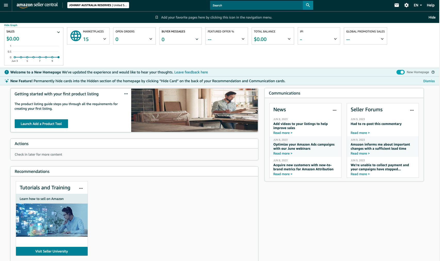Screen dimensions: 440x261
Task: Expand the Featured Offer % card dropdown
Action: (x=243, y=39)
